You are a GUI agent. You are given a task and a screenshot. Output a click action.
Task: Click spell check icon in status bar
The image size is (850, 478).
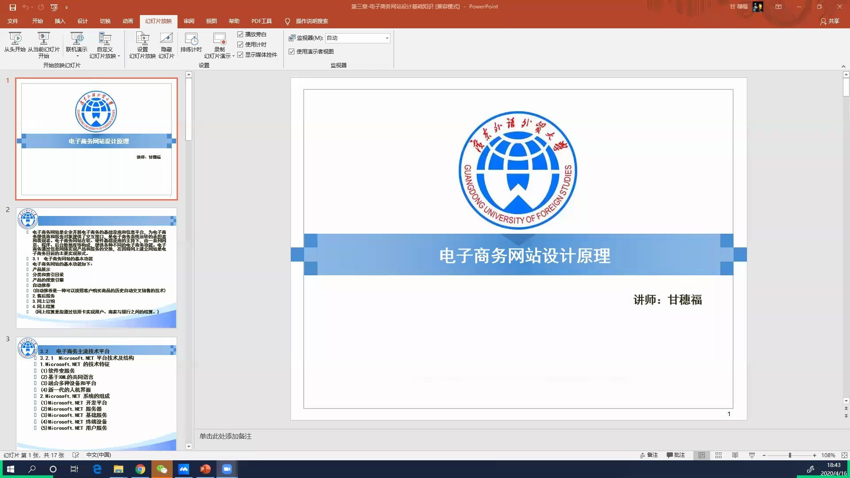click(x=76, y=455)
